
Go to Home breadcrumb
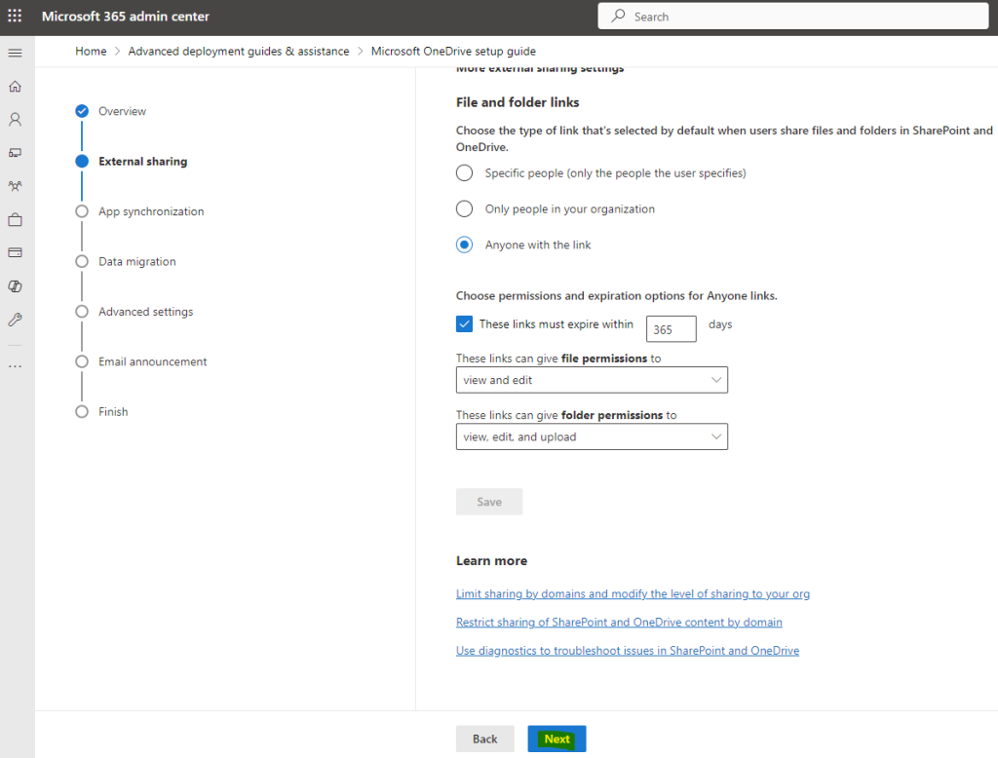coord(91,51)
